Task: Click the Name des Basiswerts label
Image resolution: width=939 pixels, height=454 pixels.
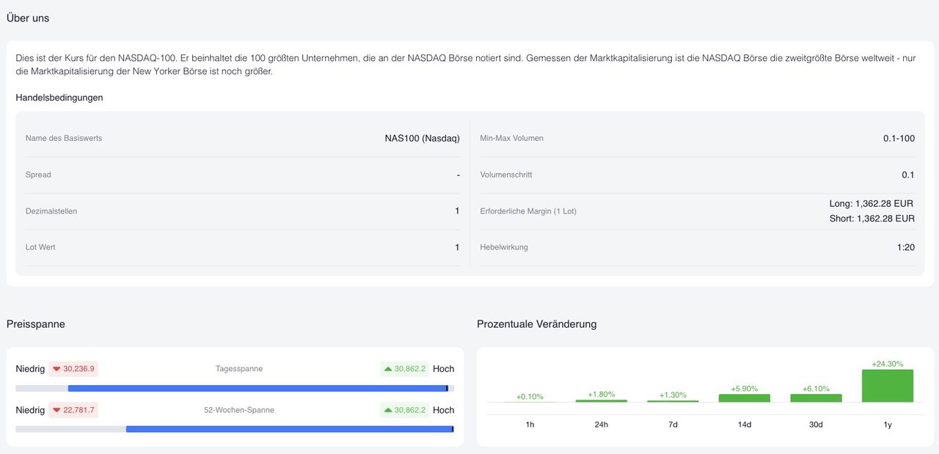Action: pos(64,138)
